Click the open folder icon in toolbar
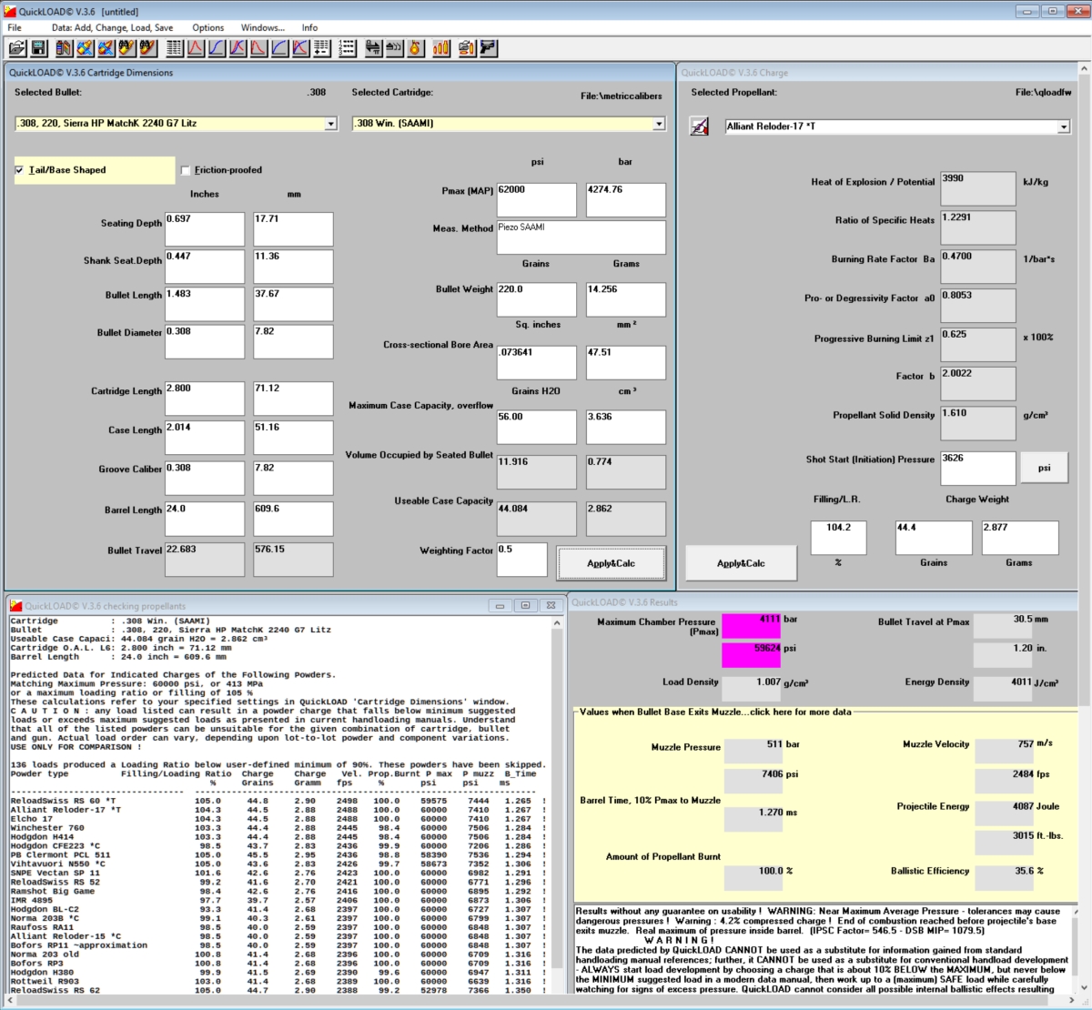This screenshot has width=1092, height=1010. [17, 47]
